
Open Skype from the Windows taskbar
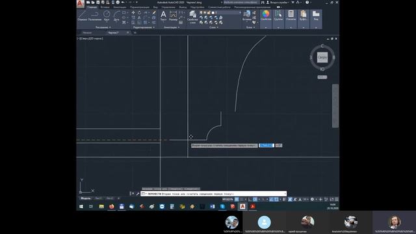coord(222,206)
